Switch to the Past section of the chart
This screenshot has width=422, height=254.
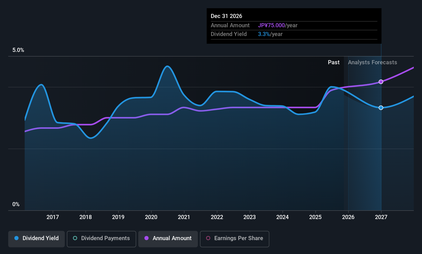(x=334, y=62)
